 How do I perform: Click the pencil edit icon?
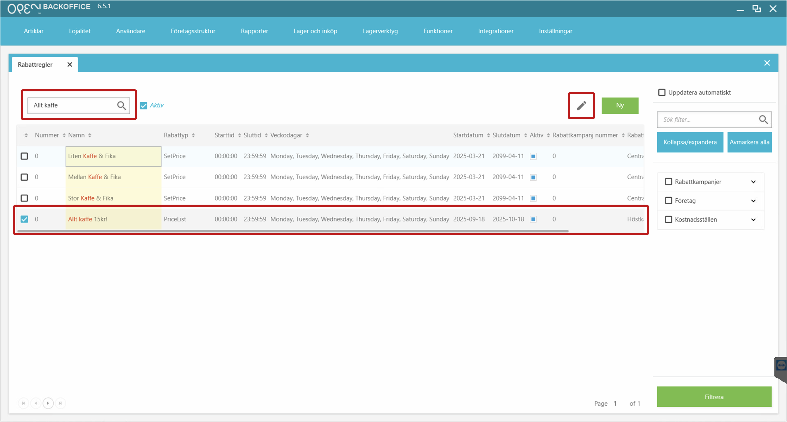point(581,106)
